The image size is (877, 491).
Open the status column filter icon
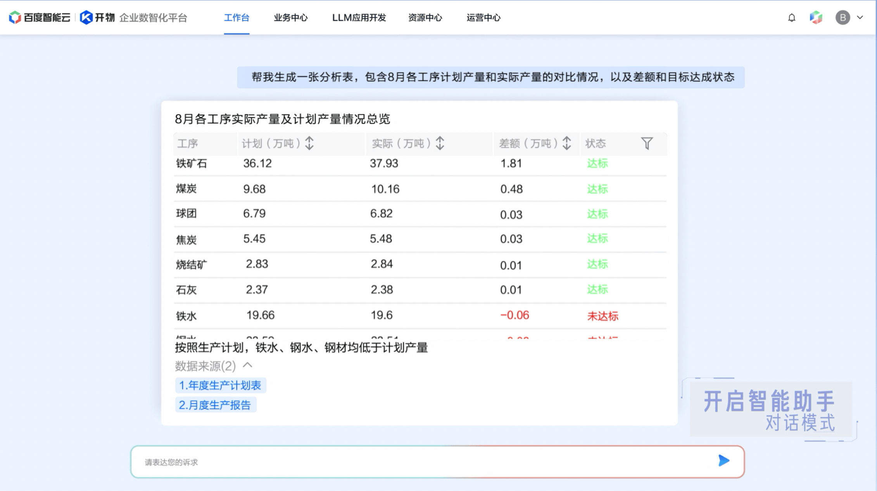[x=647, y=143]
